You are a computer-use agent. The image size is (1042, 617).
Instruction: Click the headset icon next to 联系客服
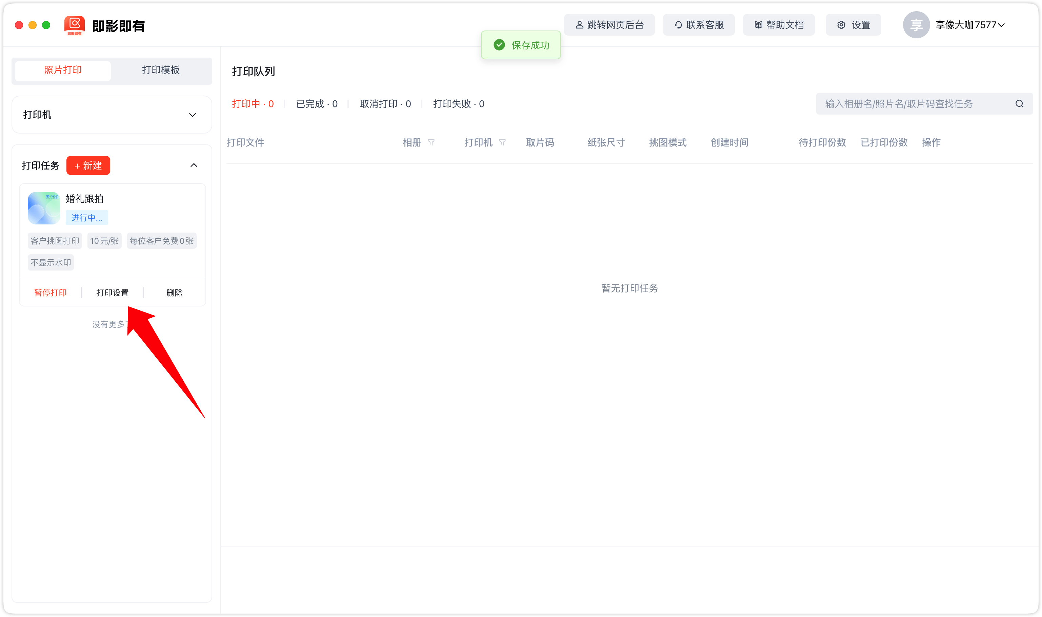point(678,24)
